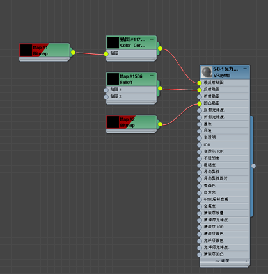
Task: Click the VRayMtl node output socket on the right
Action: tap(253, 166)
